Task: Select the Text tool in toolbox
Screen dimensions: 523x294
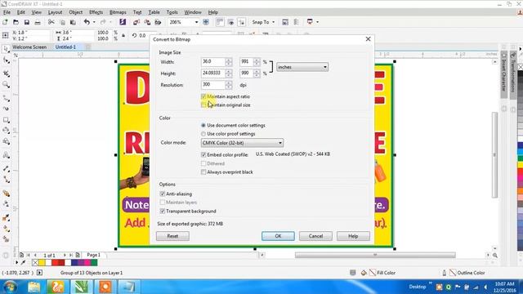Action: click(6, 155)
